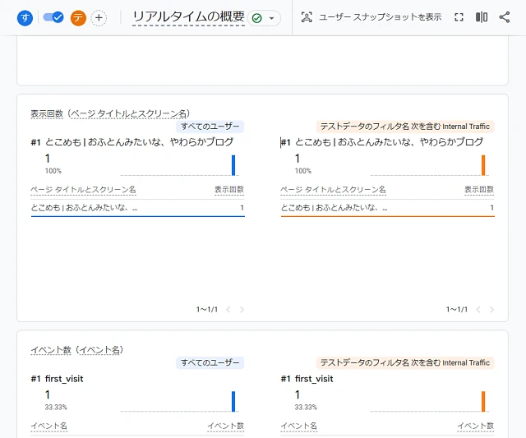The image size is (526, 438).
Task: Click the blue bar in the イベント数 chart
Action: point(233,401)
